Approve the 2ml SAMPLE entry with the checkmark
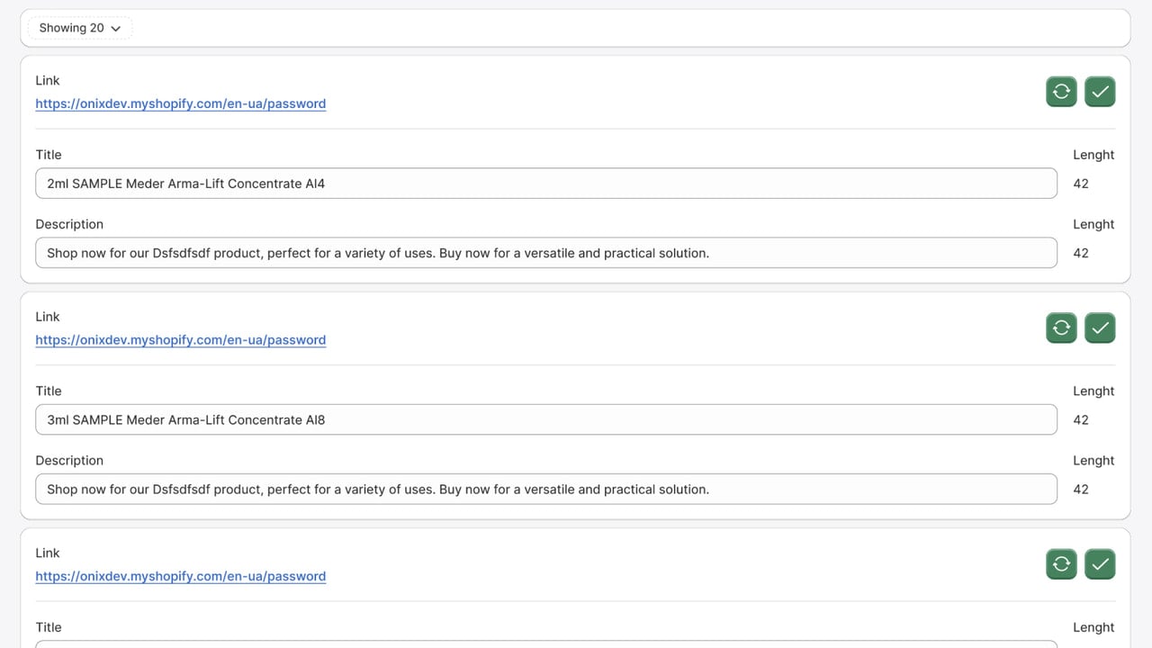This screenshot has width=1152, height=648. point(1100,91)
